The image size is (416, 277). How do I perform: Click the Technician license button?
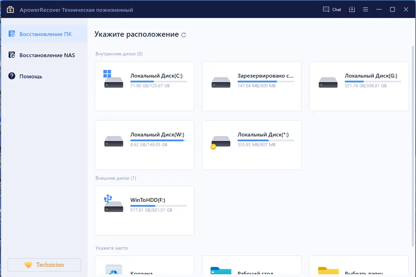(x=44, y=265)
